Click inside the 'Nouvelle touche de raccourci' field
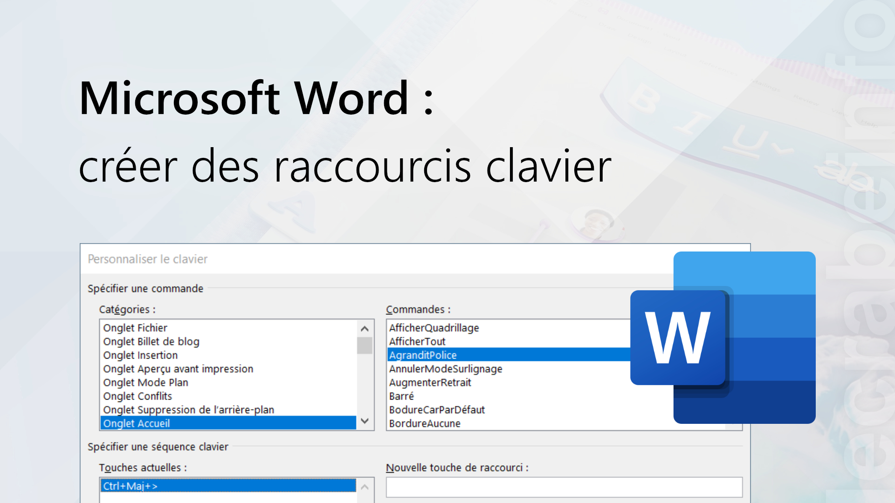895x503 pixels. click(x=564, y=487)
